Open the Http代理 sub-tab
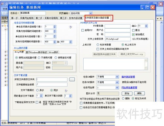 [x=19, y=52]
